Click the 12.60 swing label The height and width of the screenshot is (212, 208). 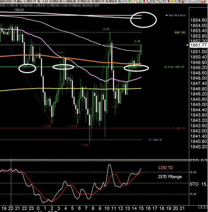(106, 29)
